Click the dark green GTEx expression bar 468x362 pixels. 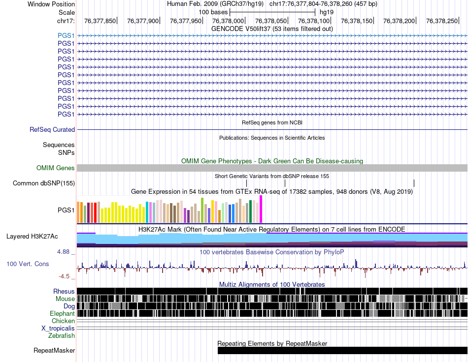coord(250,211)
